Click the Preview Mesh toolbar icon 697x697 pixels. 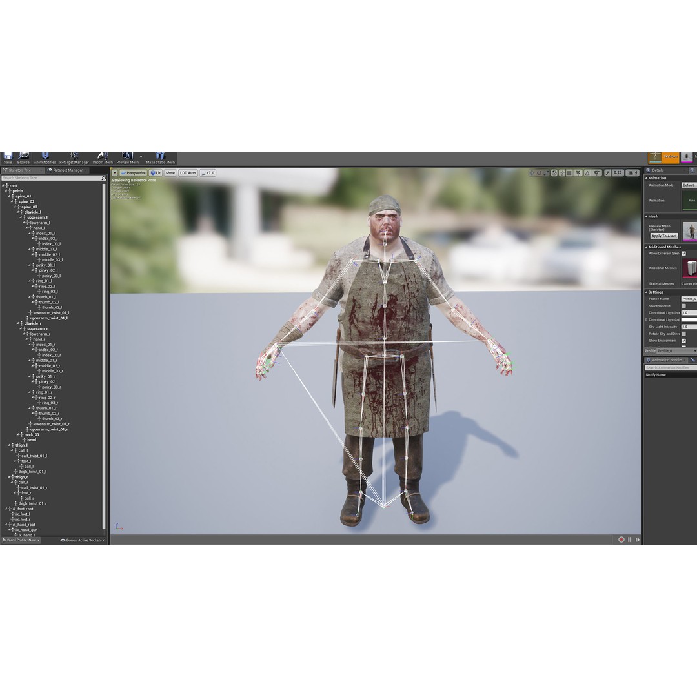pos(128,159)
